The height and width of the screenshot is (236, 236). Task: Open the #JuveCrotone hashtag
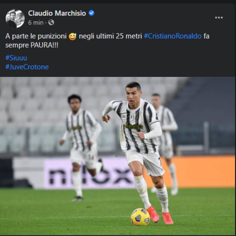[27, 67]
